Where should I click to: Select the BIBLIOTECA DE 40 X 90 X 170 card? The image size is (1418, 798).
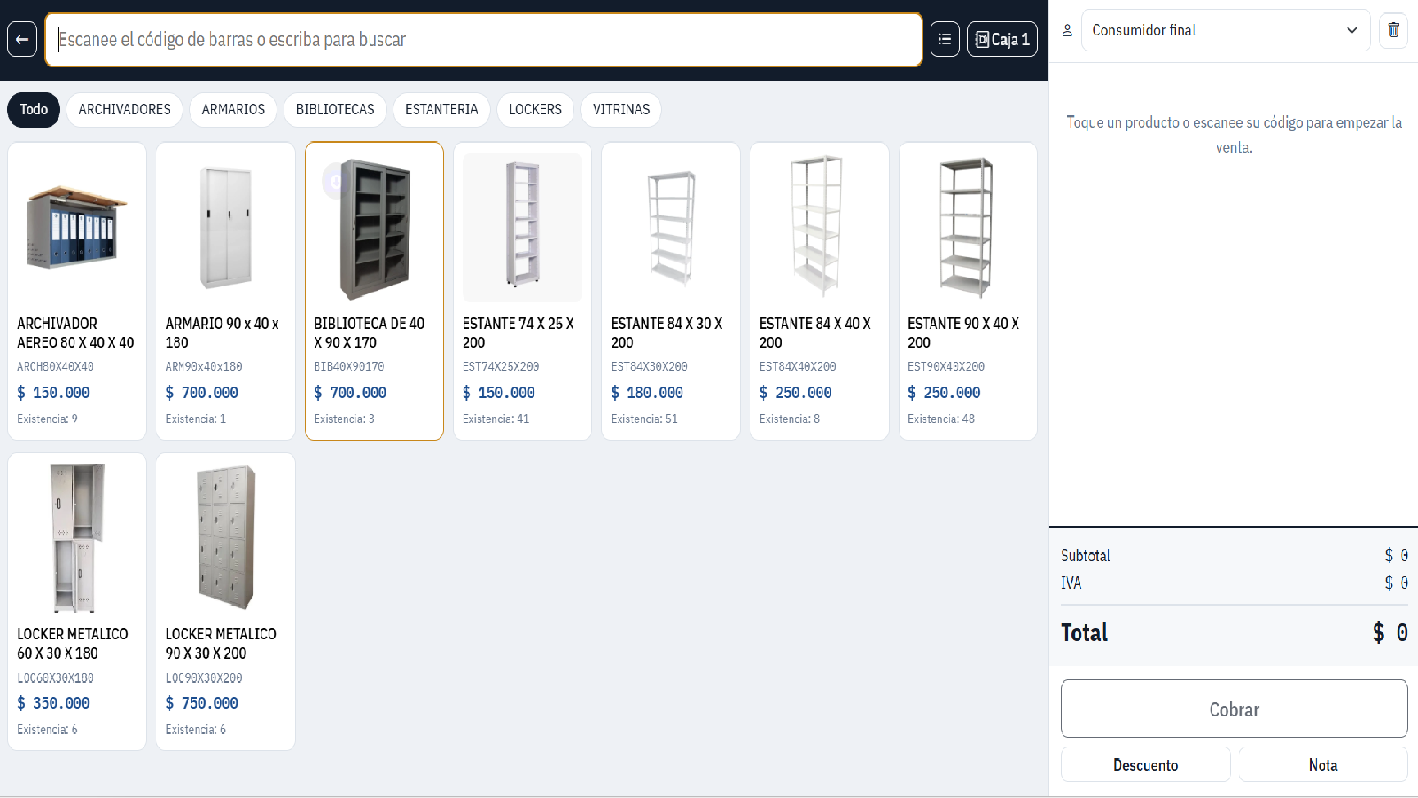(374, 291)
